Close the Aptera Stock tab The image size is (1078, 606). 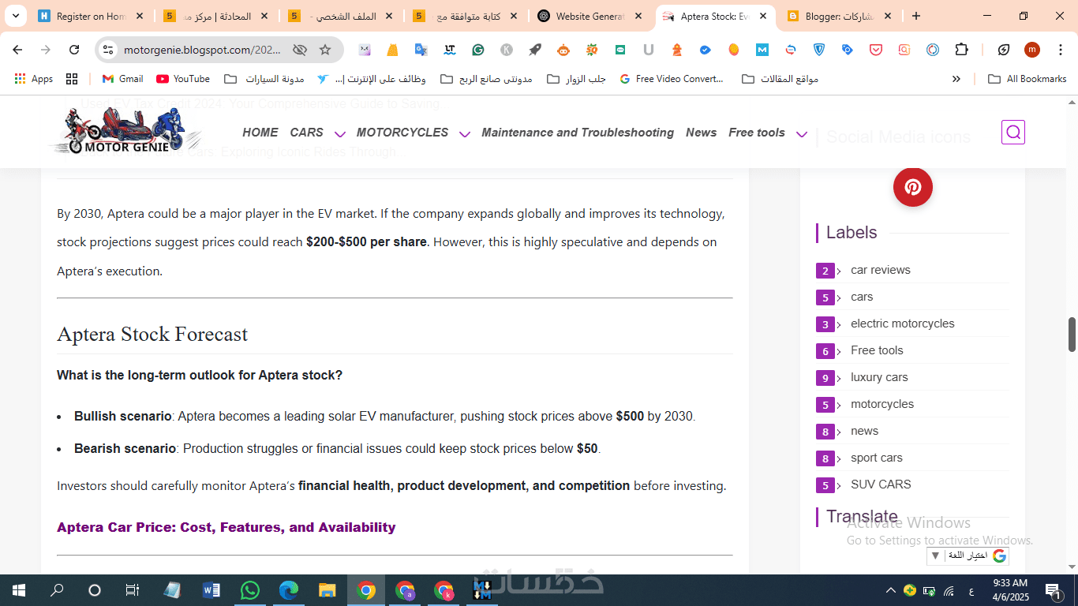(763, 16)
